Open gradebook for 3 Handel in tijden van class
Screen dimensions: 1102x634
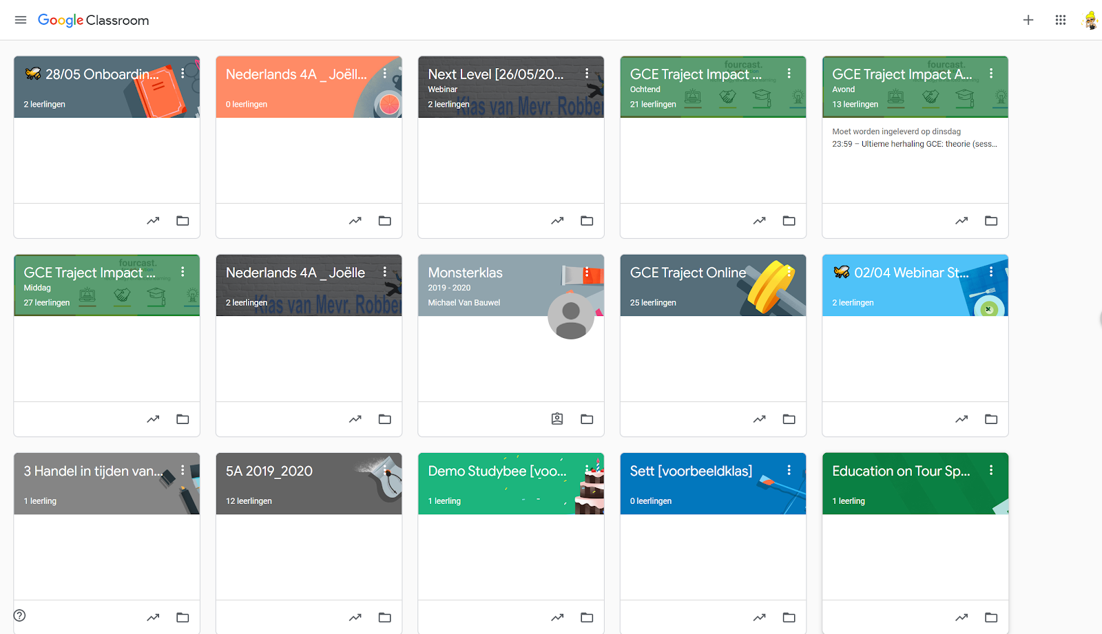click(x=153, y=617)
